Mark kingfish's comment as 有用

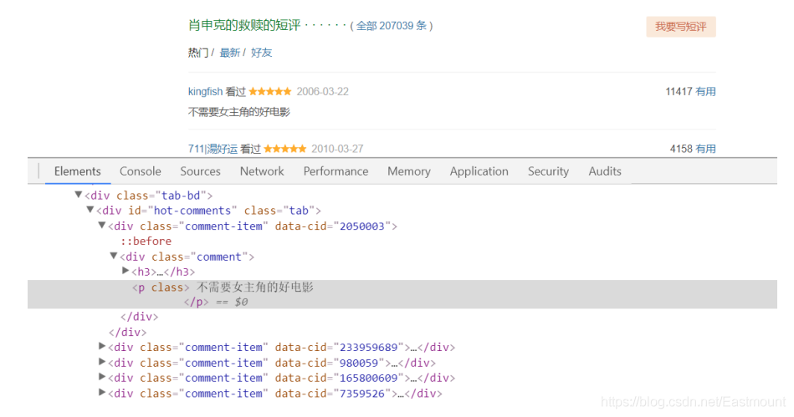click(705, 92)
